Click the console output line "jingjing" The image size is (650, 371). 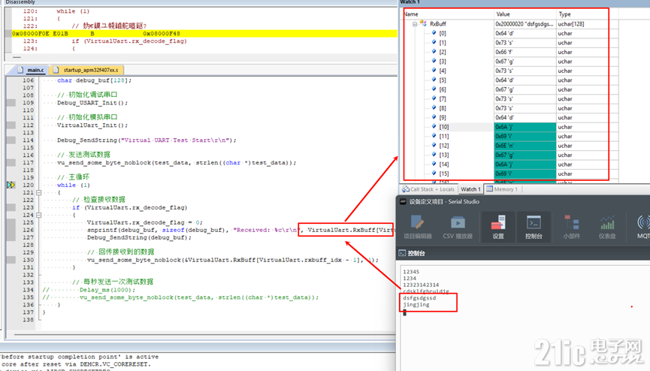tap(416, 305)
